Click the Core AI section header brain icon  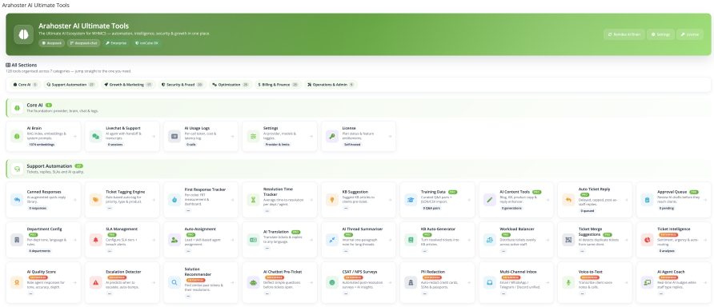(x=18, y=108)
